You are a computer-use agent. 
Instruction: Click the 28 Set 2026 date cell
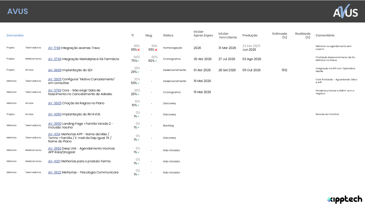(227, 70)
